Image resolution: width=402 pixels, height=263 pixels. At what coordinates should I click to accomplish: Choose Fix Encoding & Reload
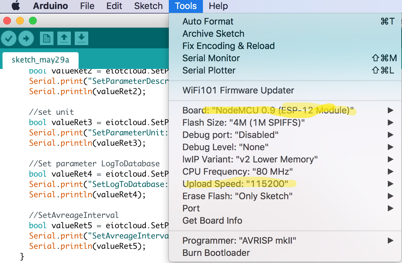(285, 46)
